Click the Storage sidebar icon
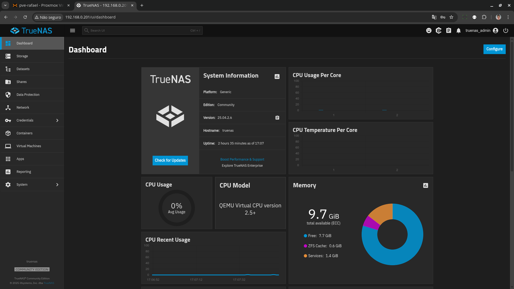This screenshot has height=289, width=514. pyautogui.click(x=8, y=56)
